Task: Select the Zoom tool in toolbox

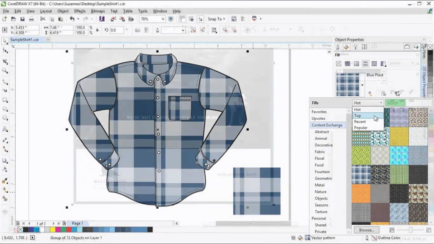Action: (x=5, y=71)
